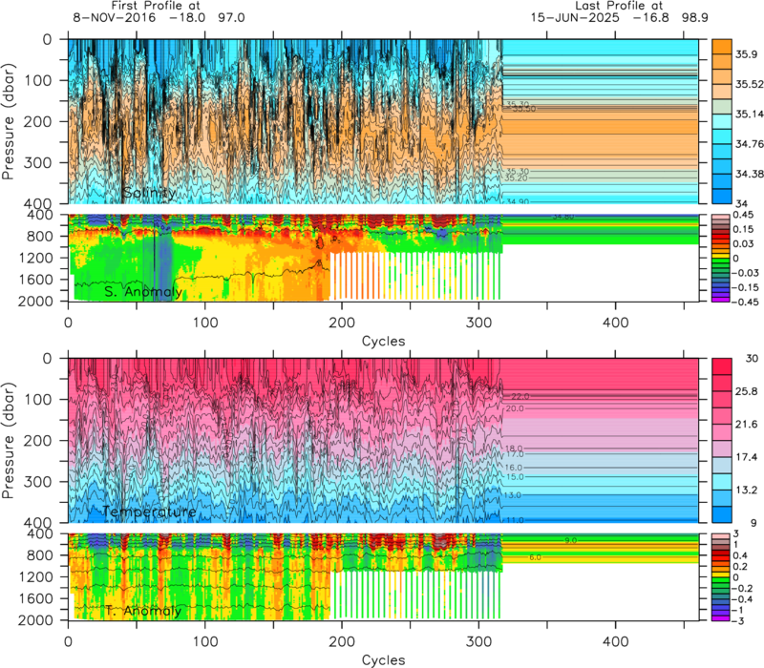The image size is (764, 668).
Task: Click the 25.8 temperature colorbar label
Action: [746, 391]
